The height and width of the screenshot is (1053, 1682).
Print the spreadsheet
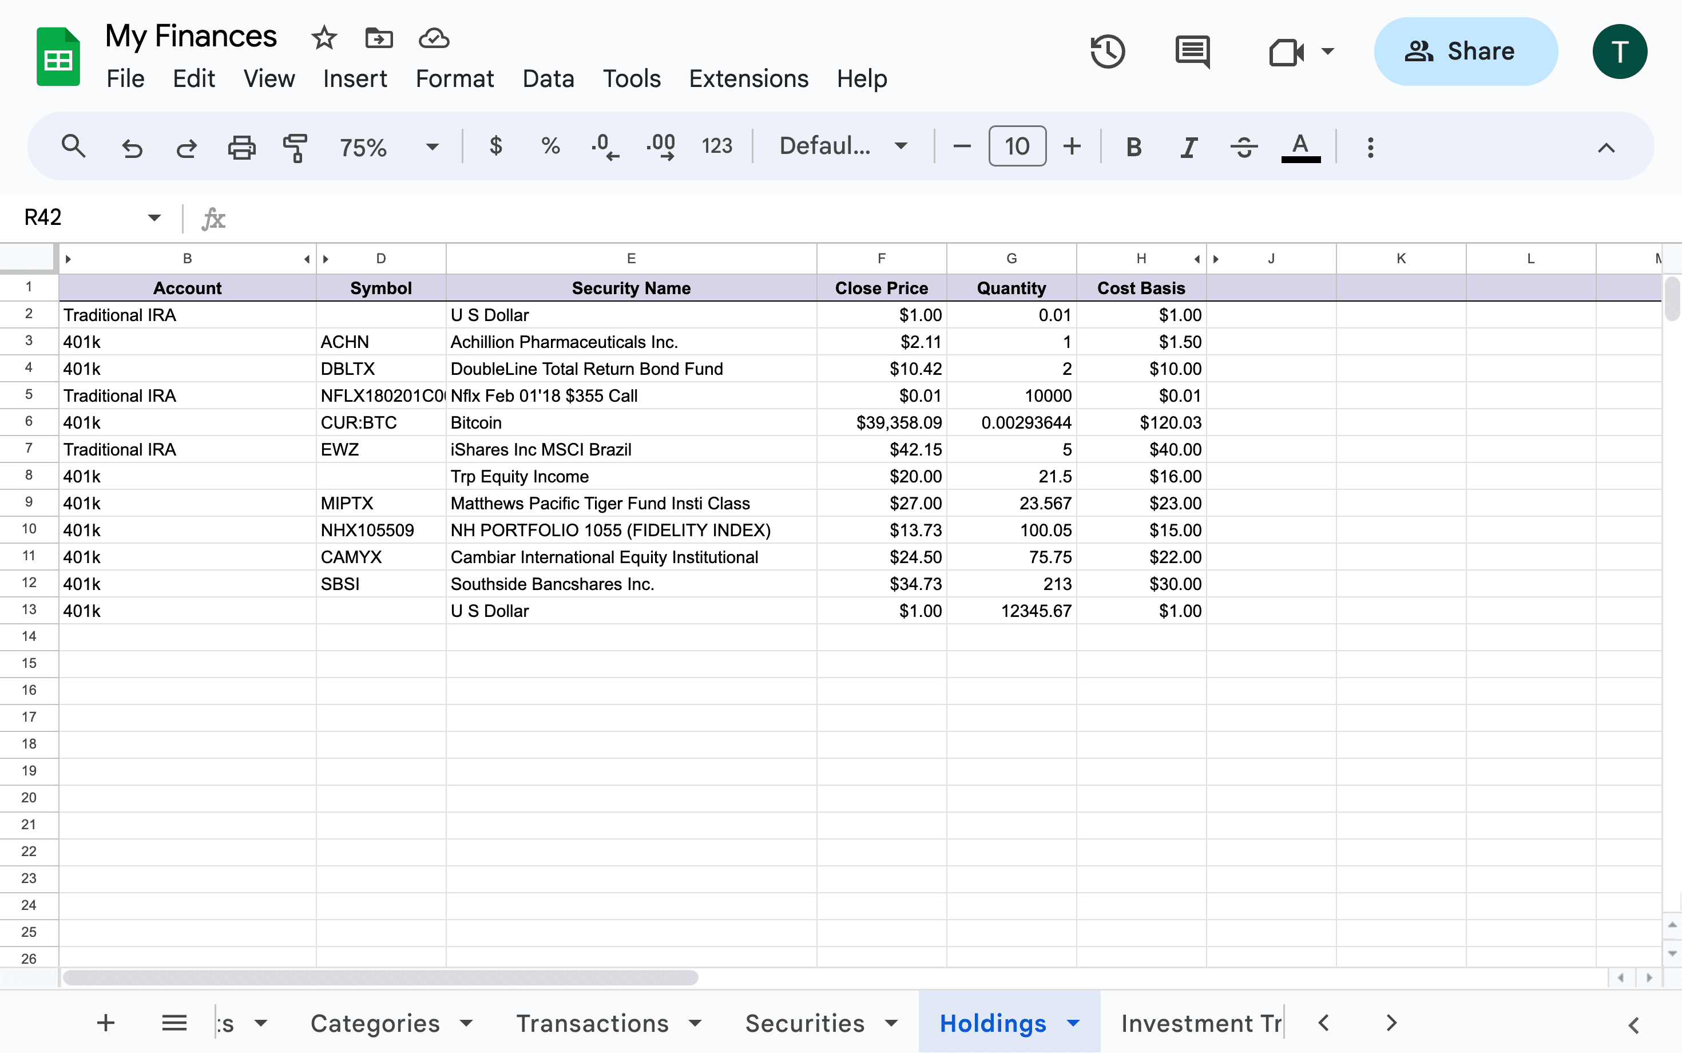click(241, 147)
